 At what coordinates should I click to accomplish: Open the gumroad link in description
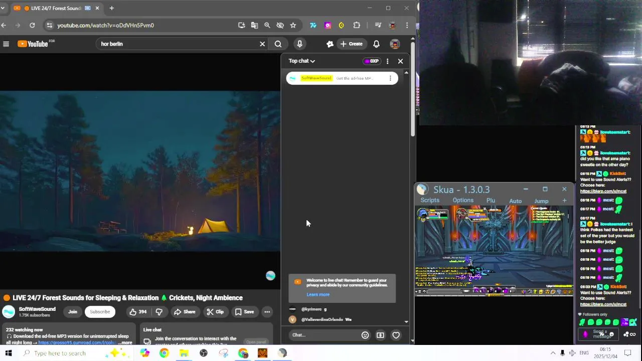pos(77,343)
